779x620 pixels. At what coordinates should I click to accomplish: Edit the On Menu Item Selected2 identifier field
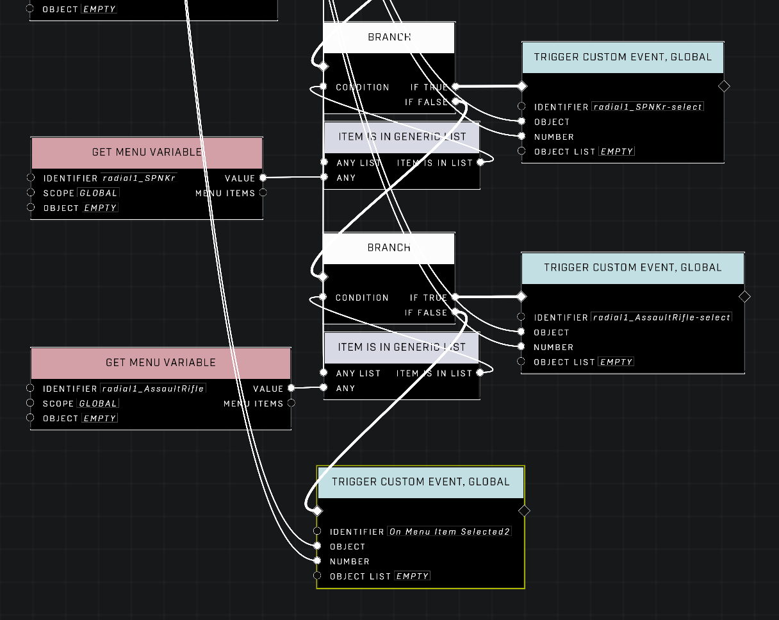coord(449,532)
